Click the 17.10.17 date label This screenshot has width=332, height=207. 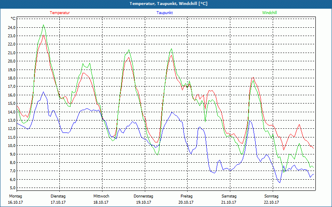[x=58, y=202]
